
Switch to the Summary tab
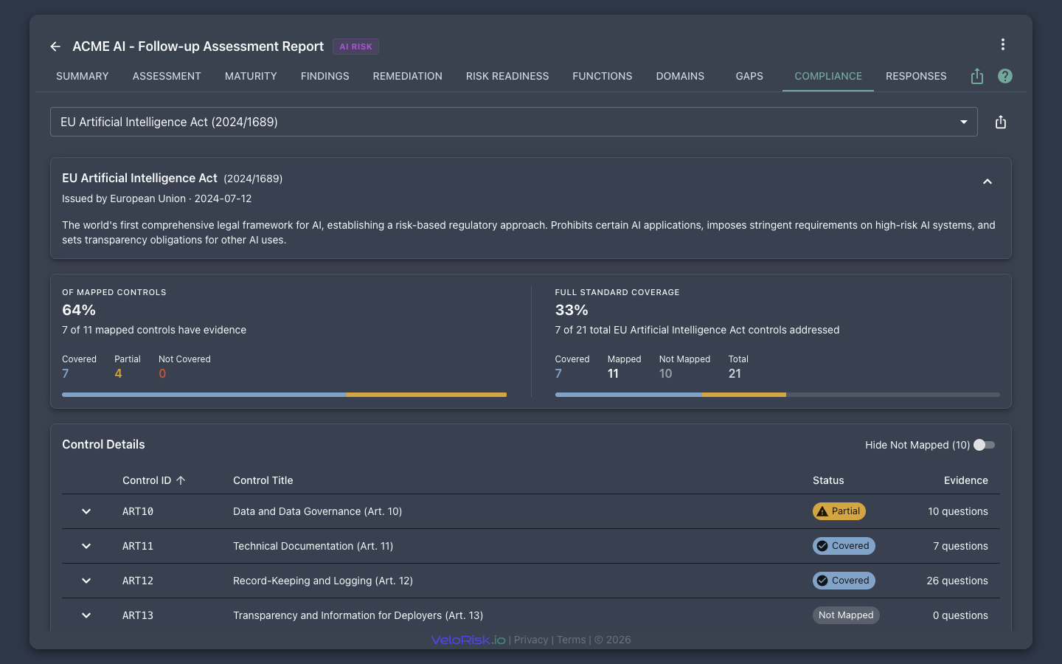pyautogui.click(x=83, y=76)
